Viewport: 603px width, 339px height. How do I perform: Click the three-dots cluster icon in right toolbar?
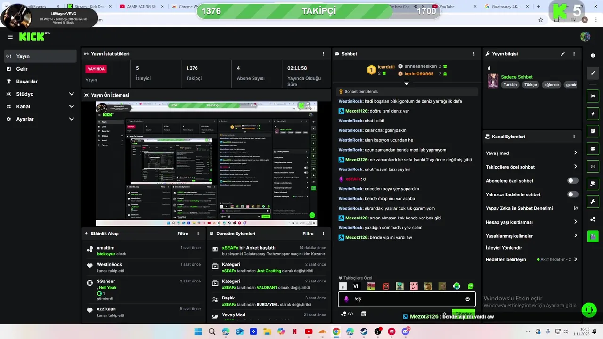tap(593, 219)
